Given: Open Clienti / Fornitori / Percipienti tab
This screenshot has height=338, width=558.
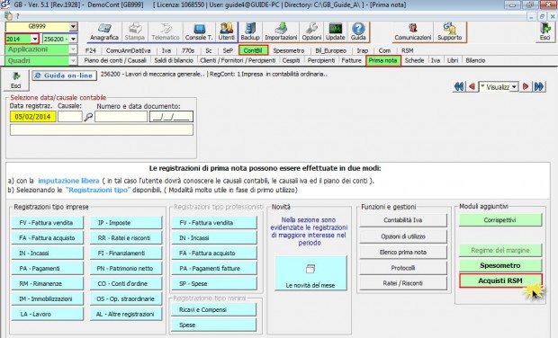Looking at the screenshot, I should coord(238,60).
